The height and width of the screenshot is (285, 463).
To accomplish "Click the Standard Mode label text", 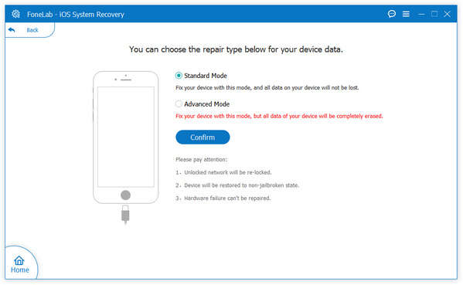I will click(x=206, y=76).
